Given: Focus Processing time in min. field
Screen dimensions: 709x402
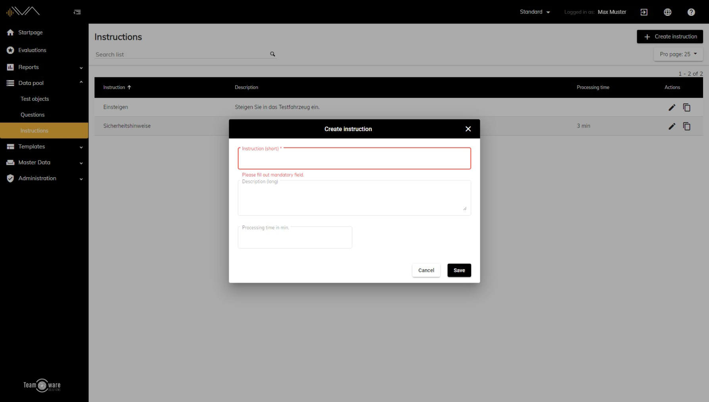Looking at the screenshot, I should 295,237.
